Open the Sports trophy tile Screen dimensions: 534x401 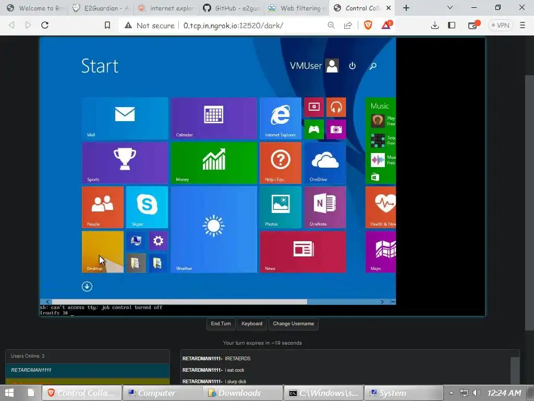coord(125,163)
